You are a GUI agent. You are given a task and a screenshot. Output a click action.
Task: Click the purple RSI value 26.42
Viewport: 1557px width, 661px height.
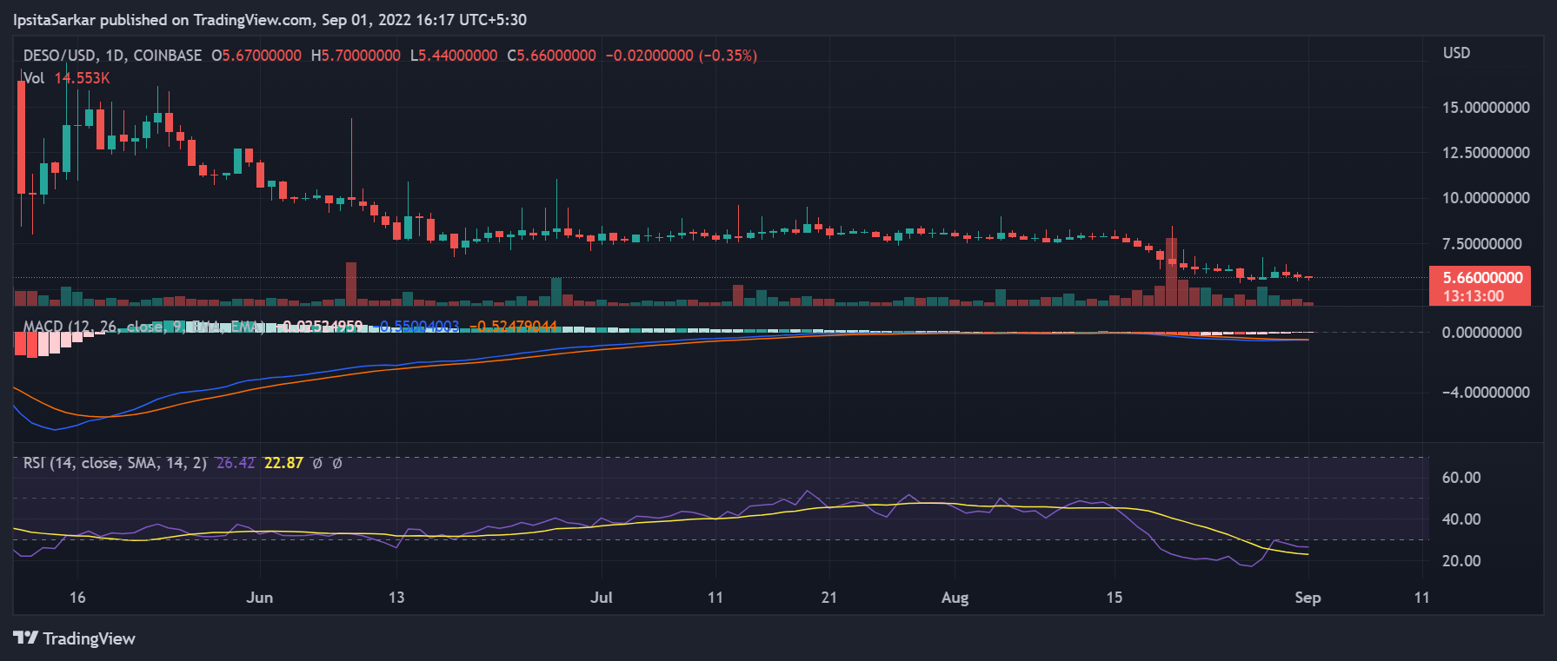(x=236, y=463)
